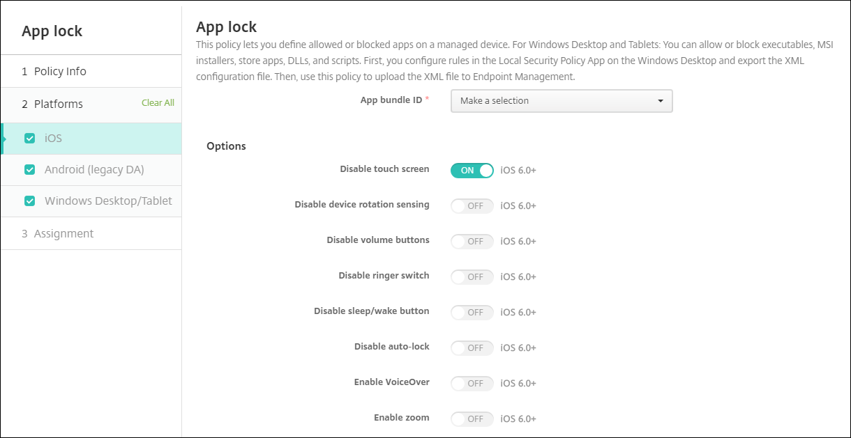
Task: Open the App bundle ID dropdown
Action: [x=561, y=101]
